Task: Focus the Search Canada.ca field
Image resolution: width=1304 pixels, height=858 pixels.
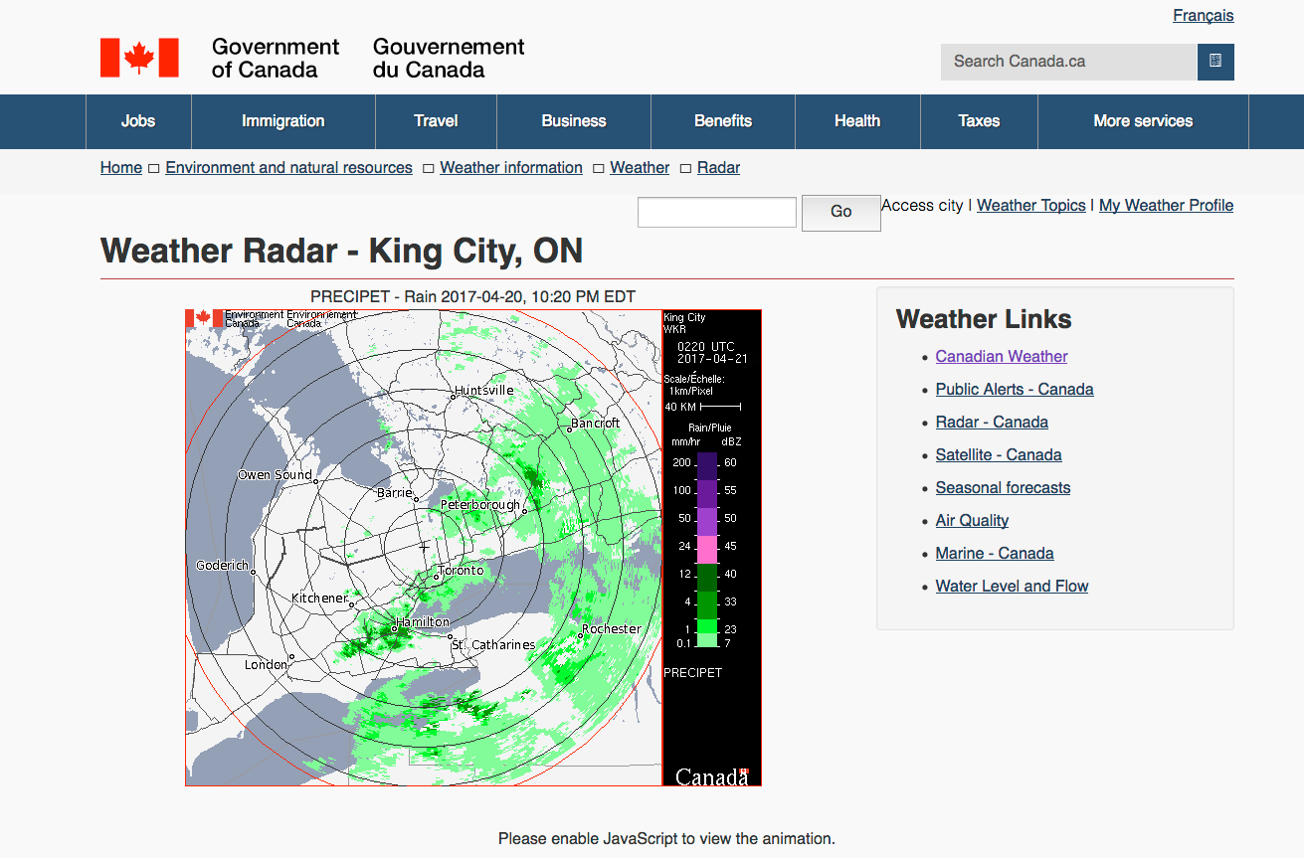Action: click(x=1068, y=62)
